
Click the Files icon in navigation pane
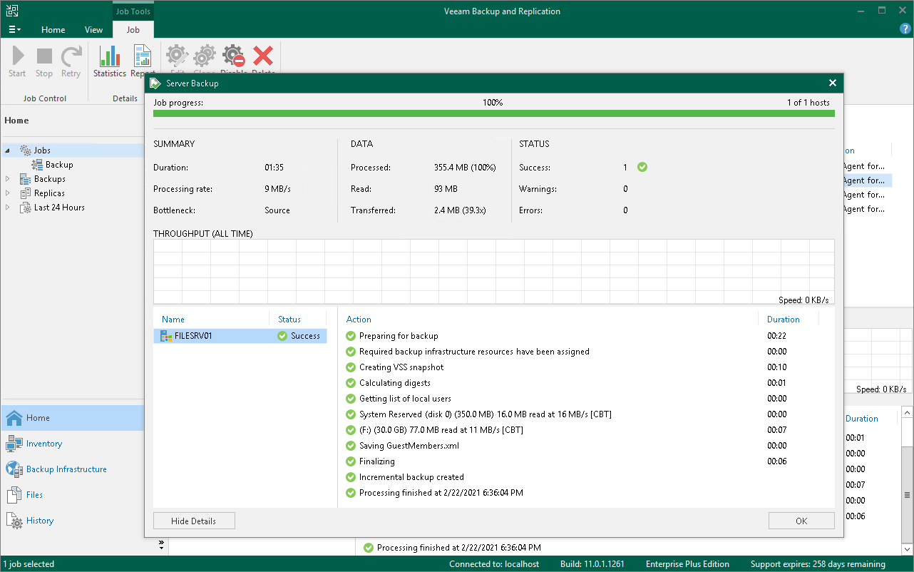coord(14,495)
